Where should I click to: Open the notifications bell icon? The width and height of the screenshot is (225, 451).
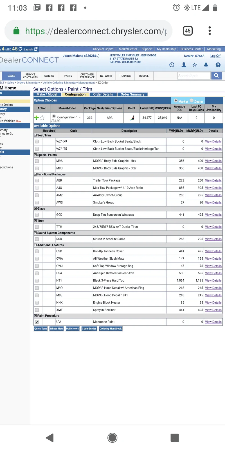tap(206, 65)
